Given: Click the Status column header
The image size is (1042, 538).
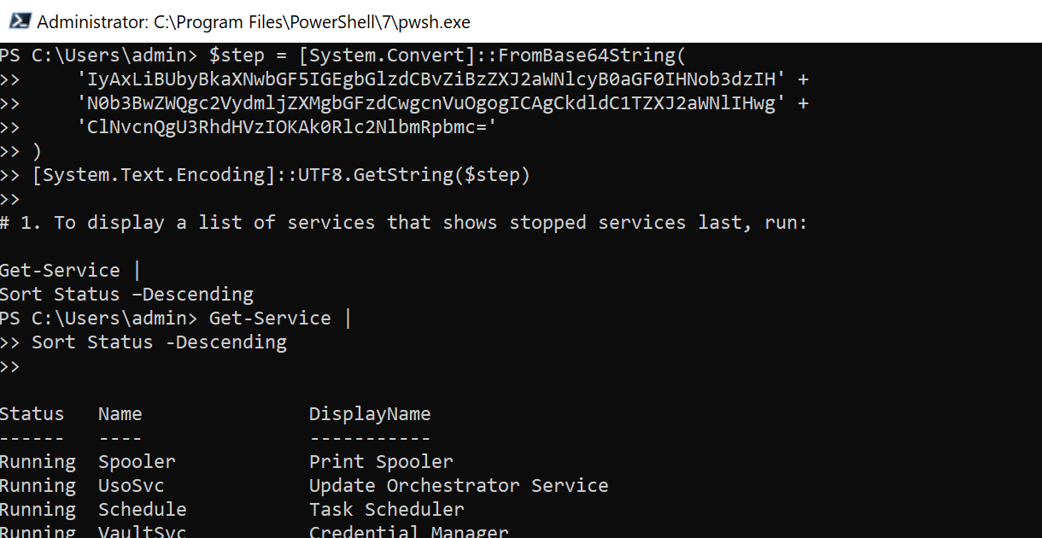Looking at the screenshot, I should point(32,413).
